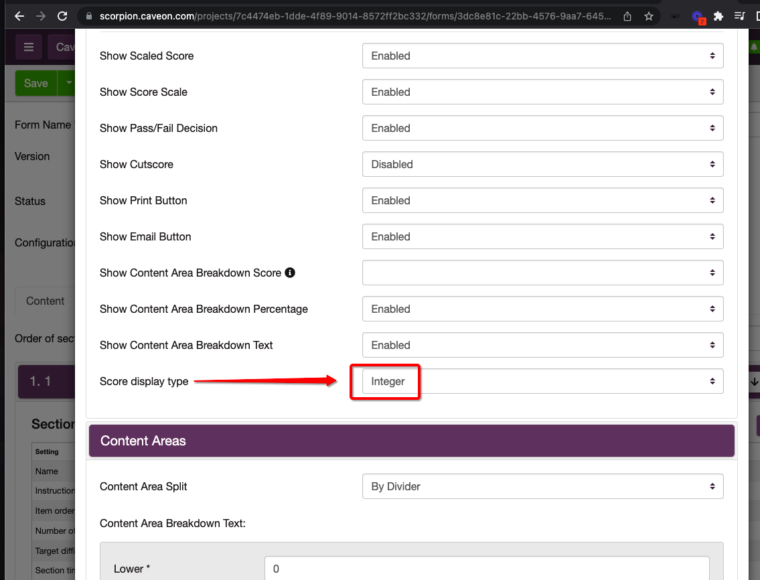The image size is (760, 580).
Task: Open the Show Pass/Fail Decision dropdown
Action: click(x=543, y=128)
